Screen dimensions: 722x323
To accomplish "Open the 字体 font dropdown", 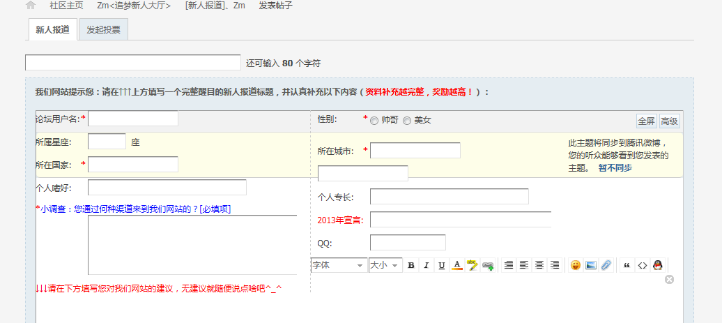I will [339, 265].
